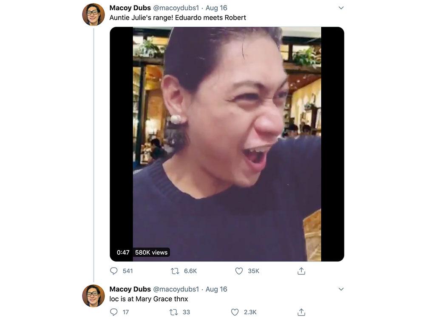
Task: Retweet the Auntie Julie's range tweet
Action: [175, 271]
